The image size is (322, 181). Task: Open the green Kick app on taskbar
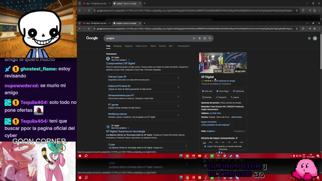coord(212,156)
